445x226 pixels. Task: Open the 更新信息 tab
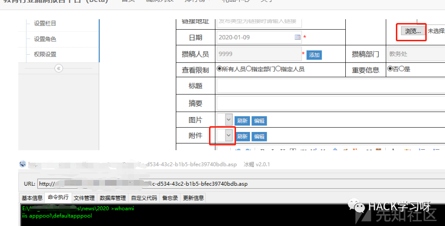pyautogui.click(x=193, y=198)
